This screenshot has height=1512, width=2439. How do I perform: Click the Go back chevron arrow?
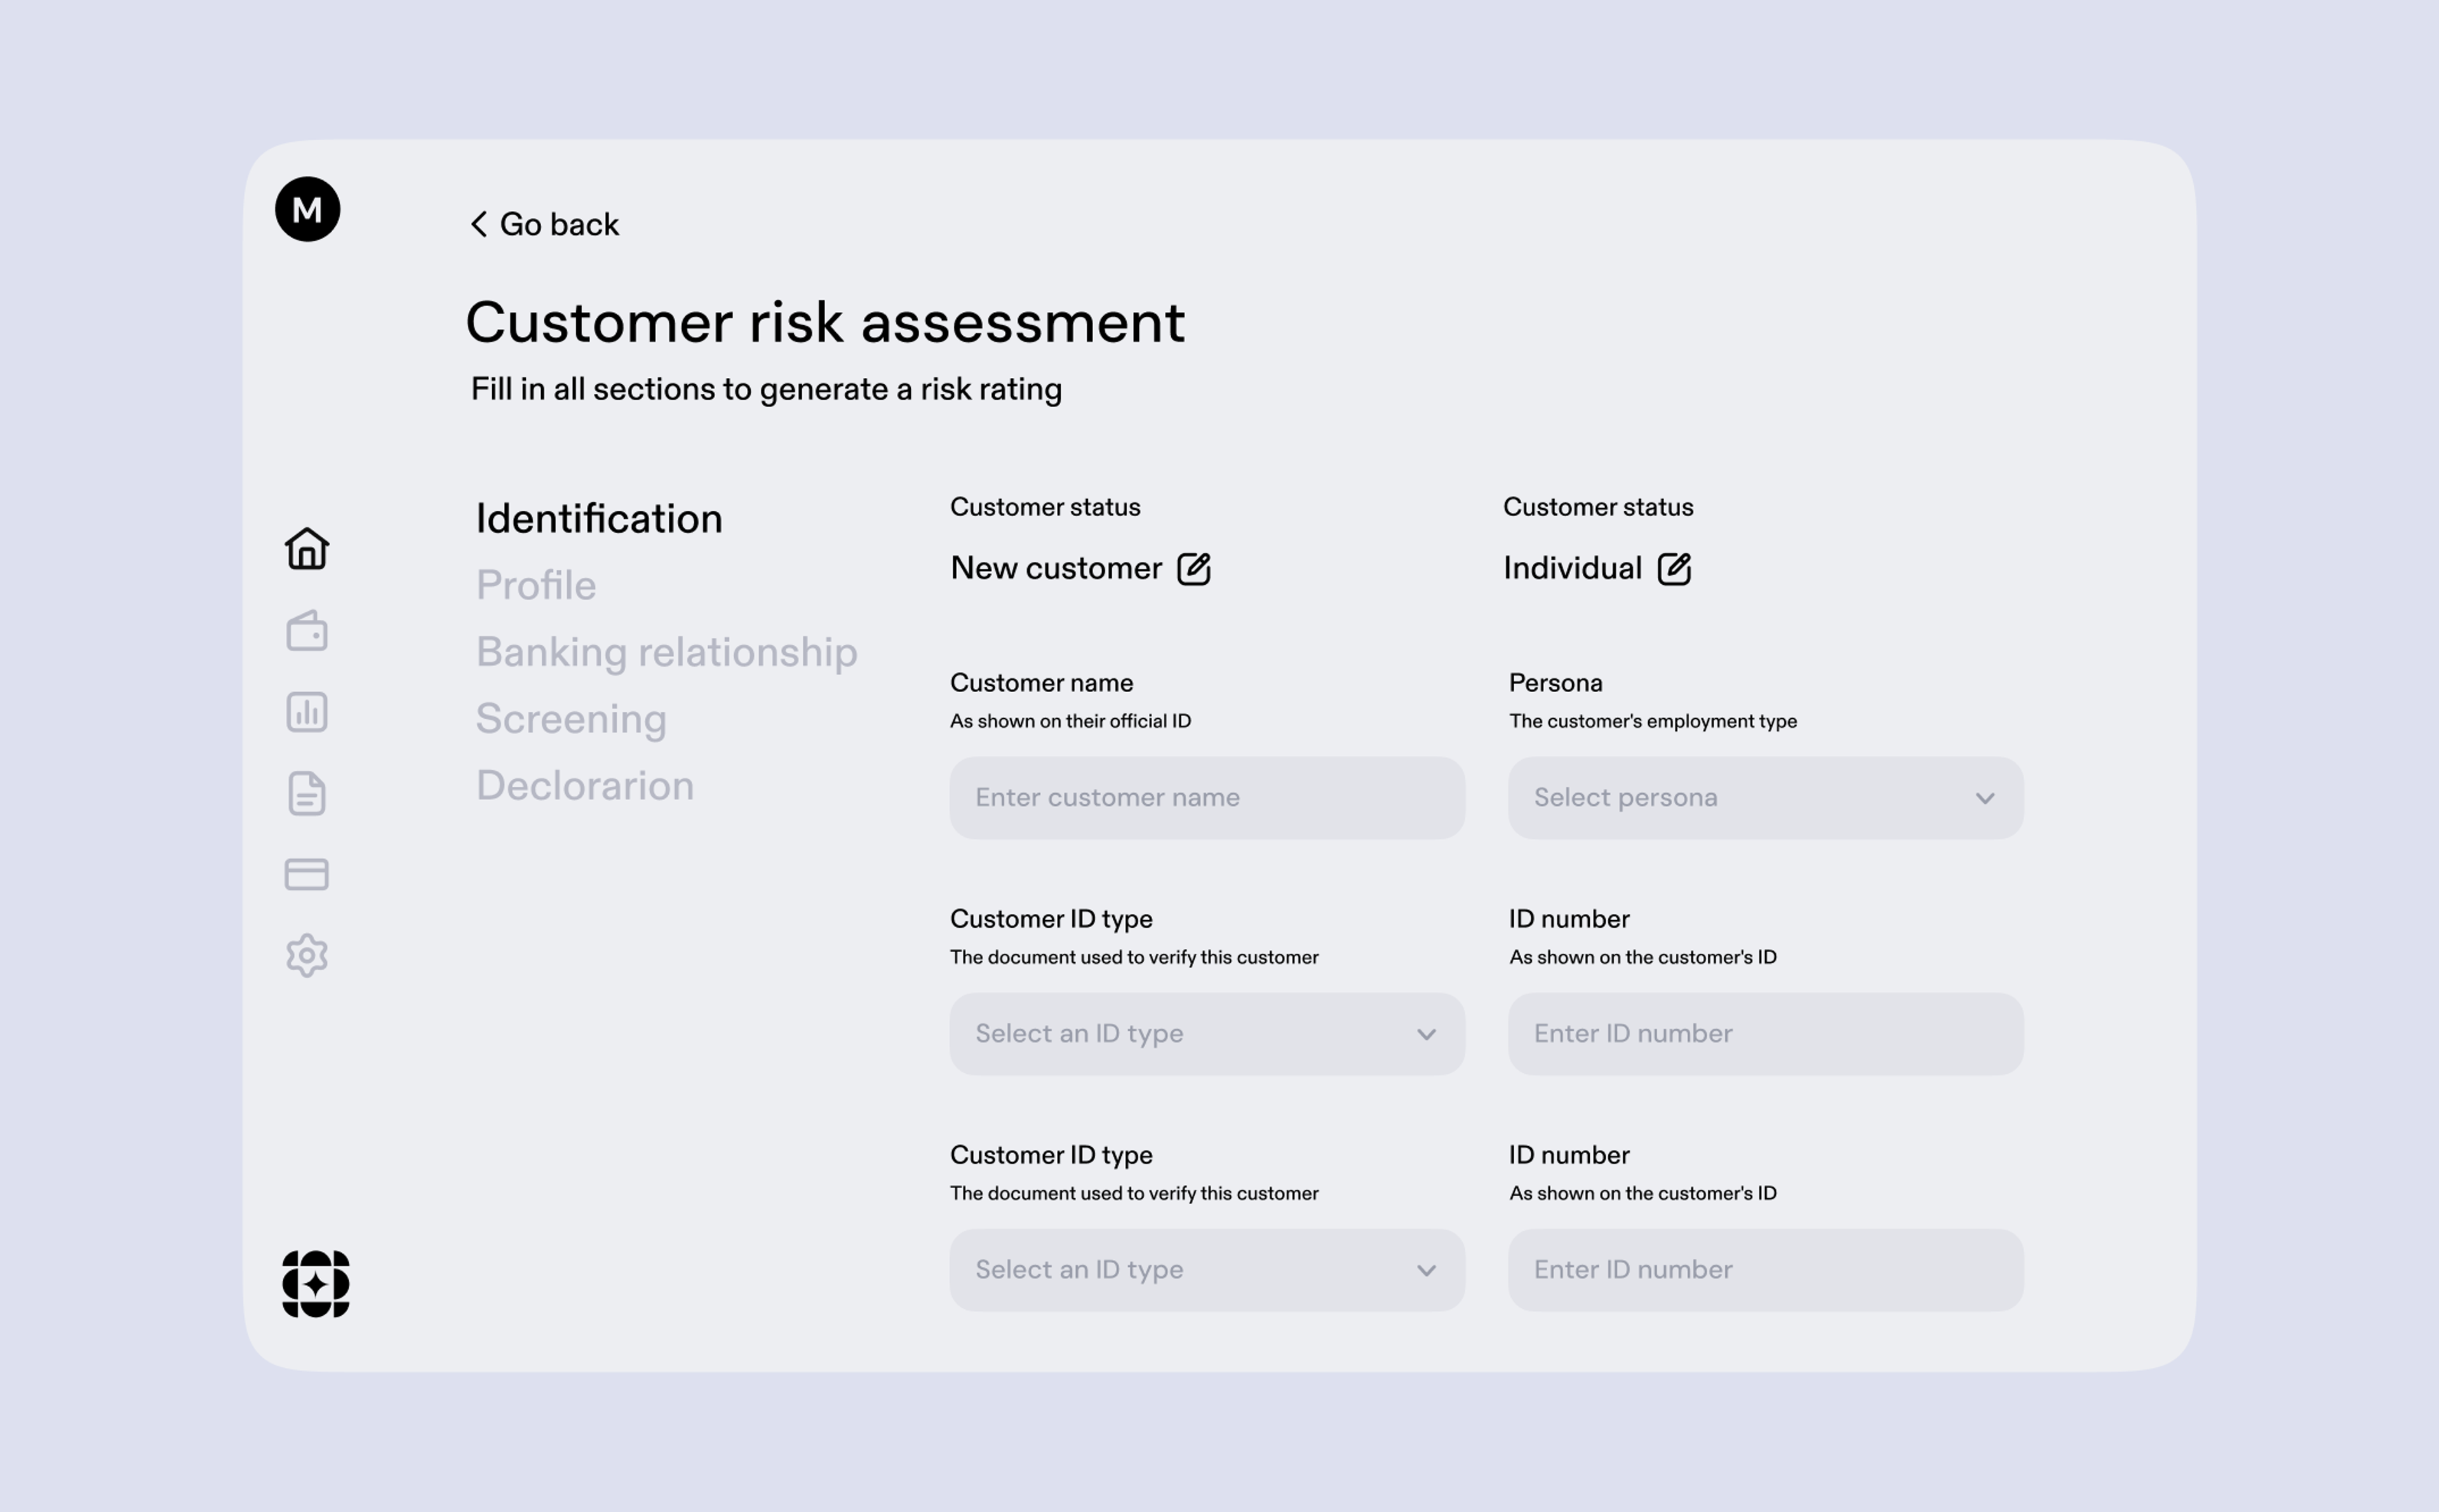point(479,224)
